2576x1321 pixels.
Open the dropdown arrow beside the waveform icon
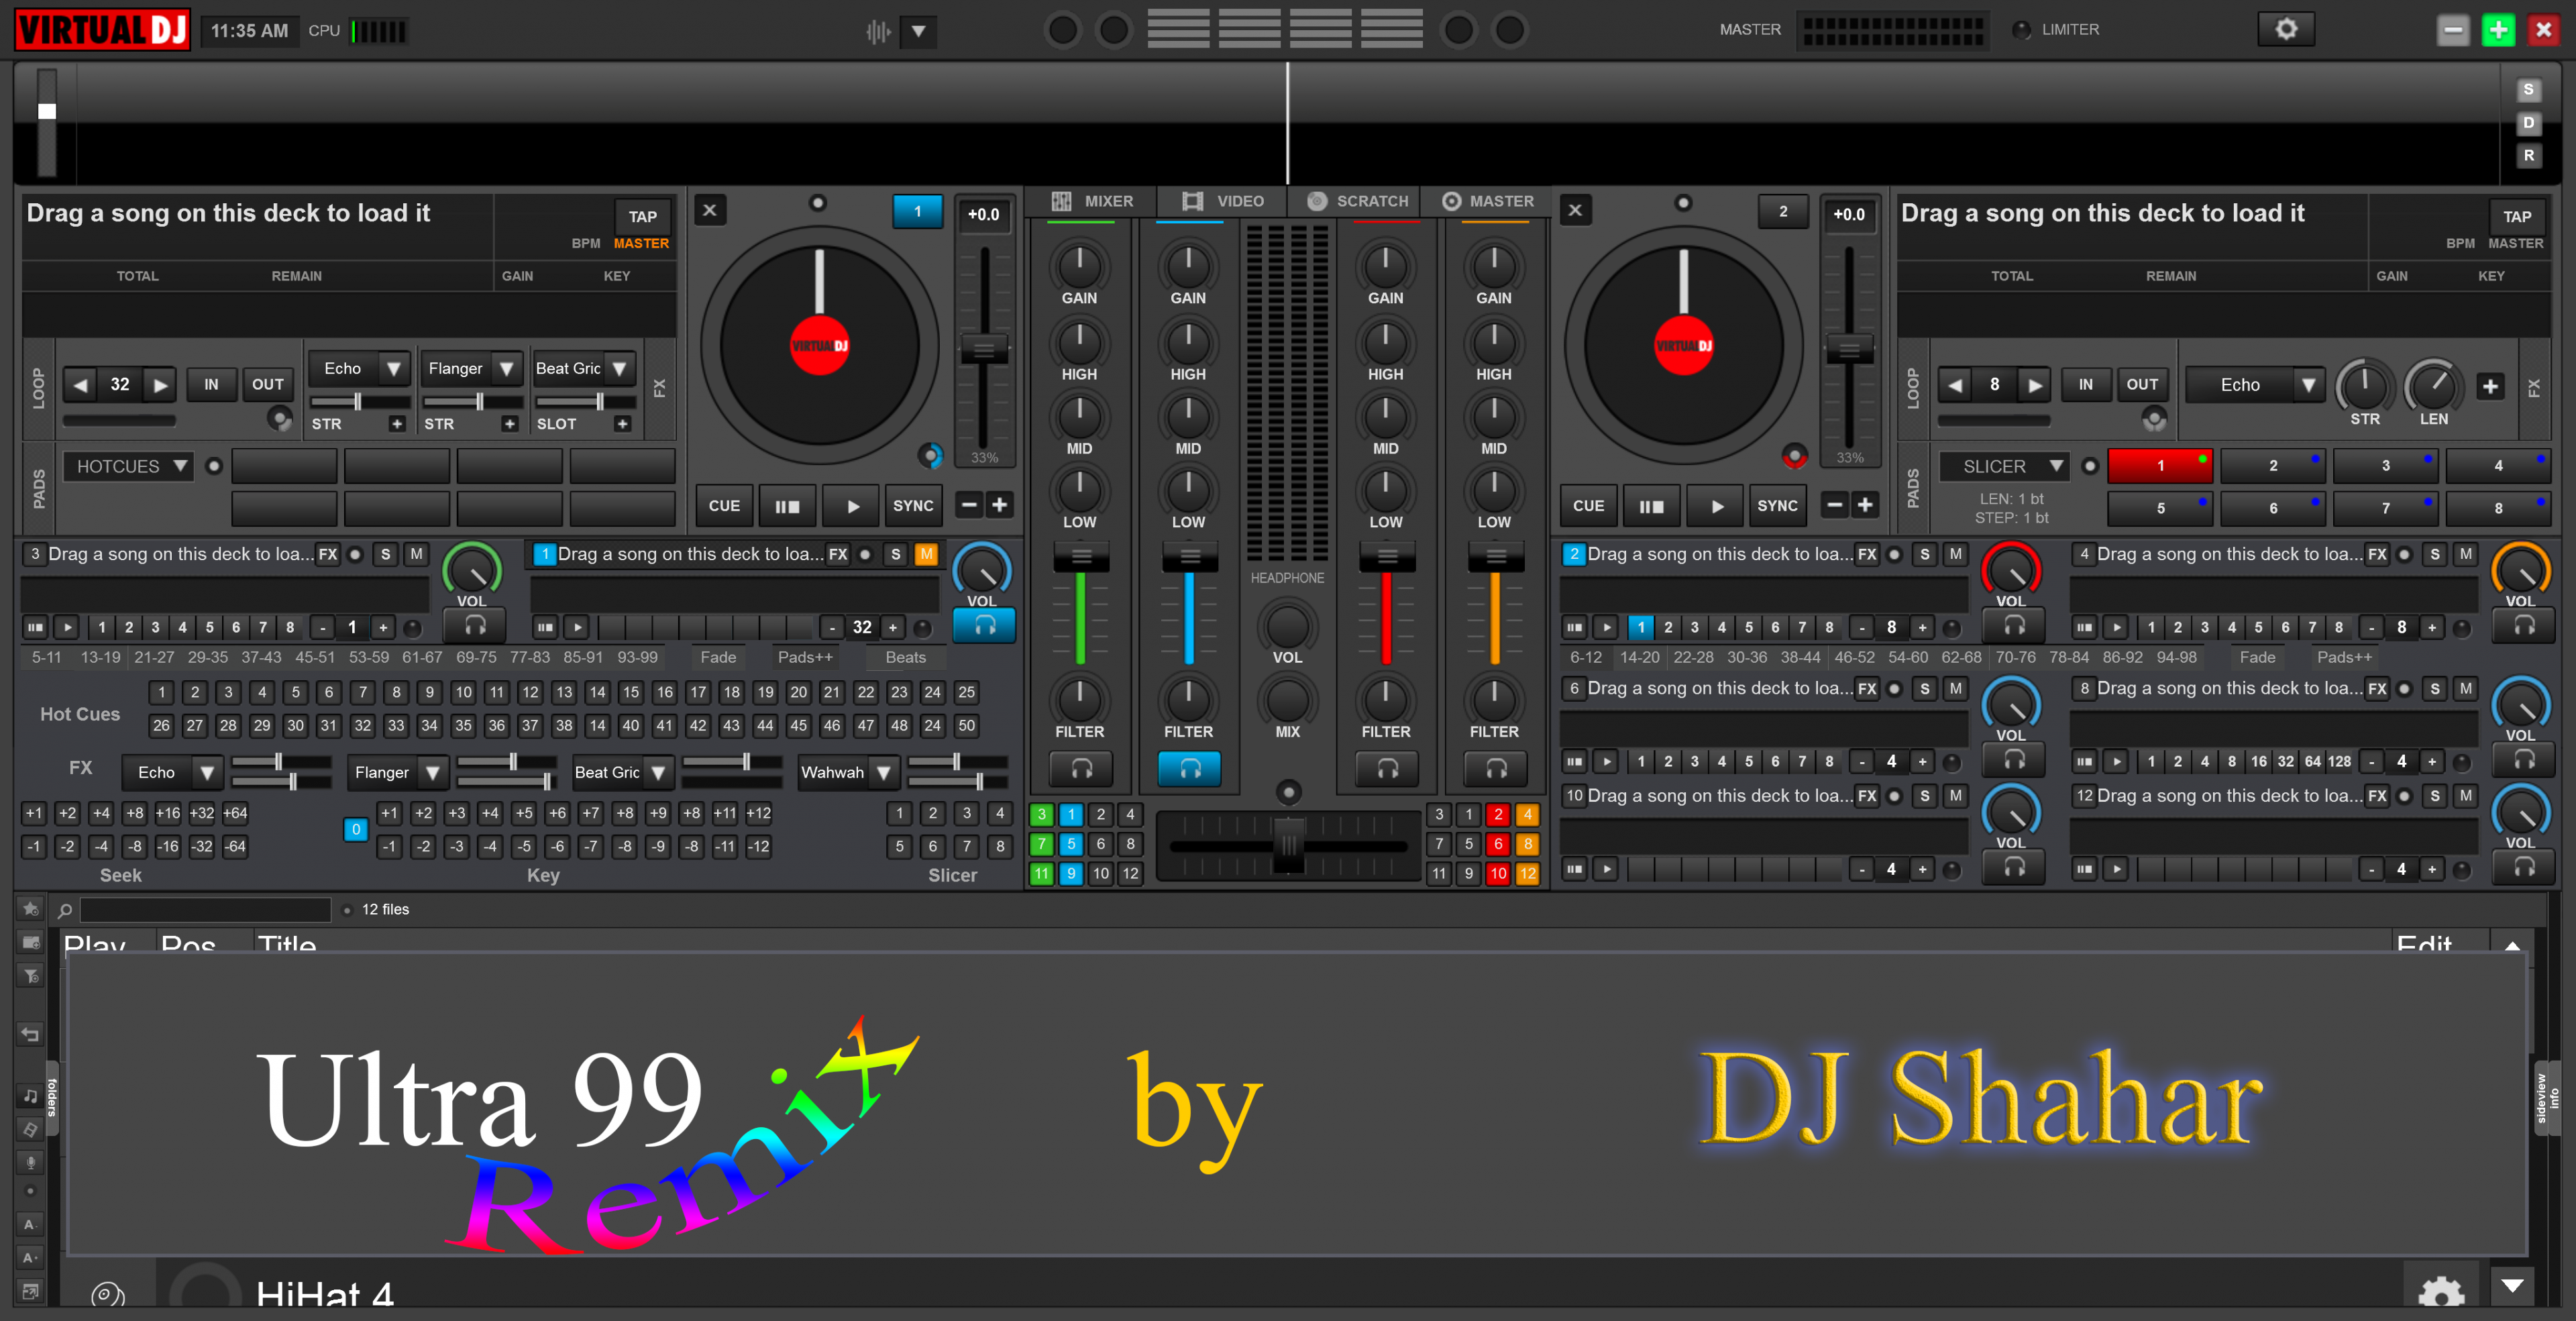pos(918,31)
